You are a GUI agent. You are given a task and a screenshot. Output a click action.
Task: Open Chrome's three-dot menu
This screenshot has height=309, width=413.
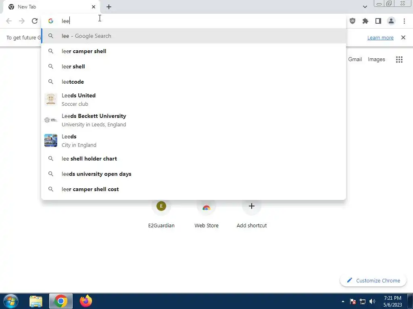pos(404,21)
